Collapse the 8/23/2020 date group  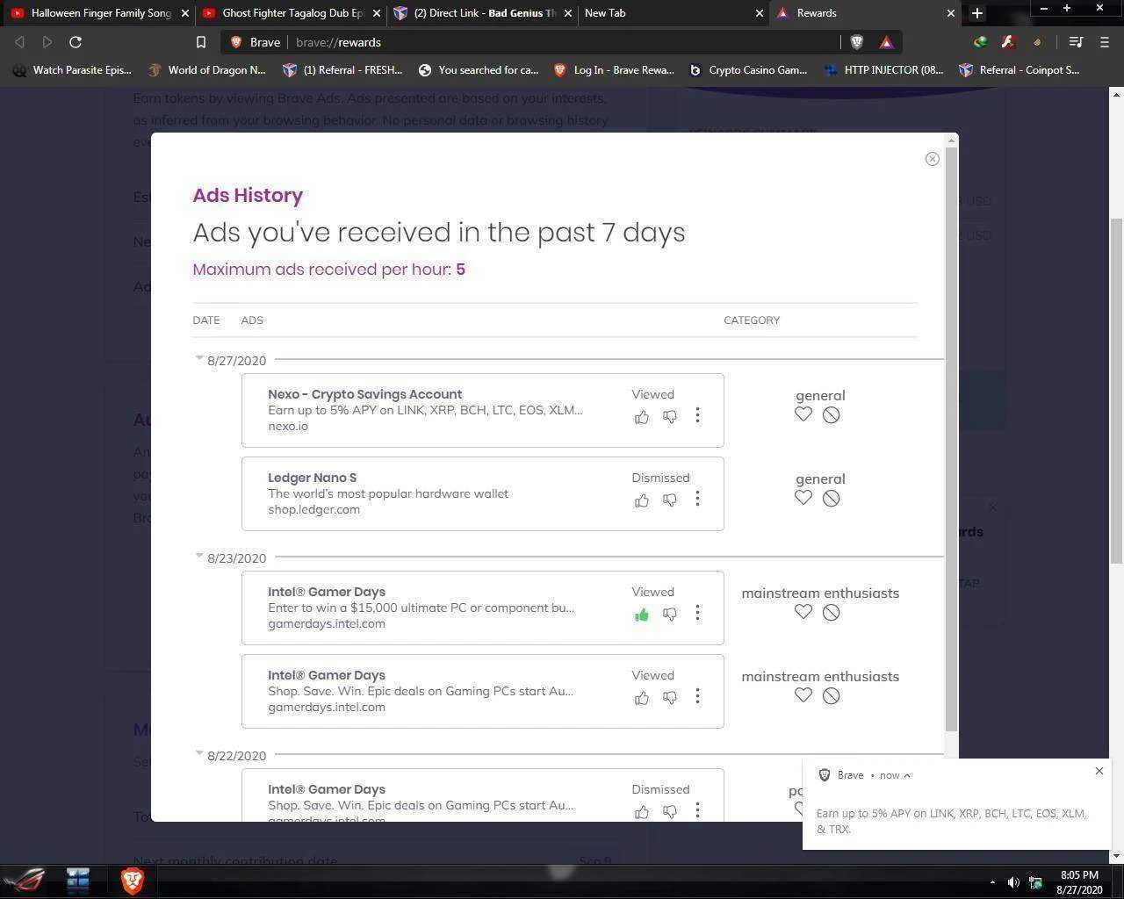(x=199, y=556)
